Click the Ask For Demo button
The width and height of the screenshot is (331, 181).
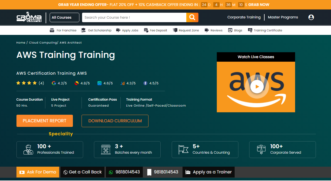(x=38, y=172)
